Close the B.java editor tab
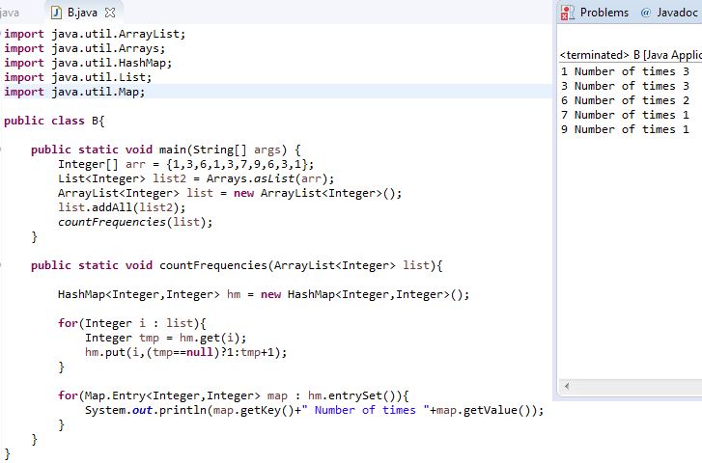Viewport: 702px width, 463px height. (x=110, y=13)
